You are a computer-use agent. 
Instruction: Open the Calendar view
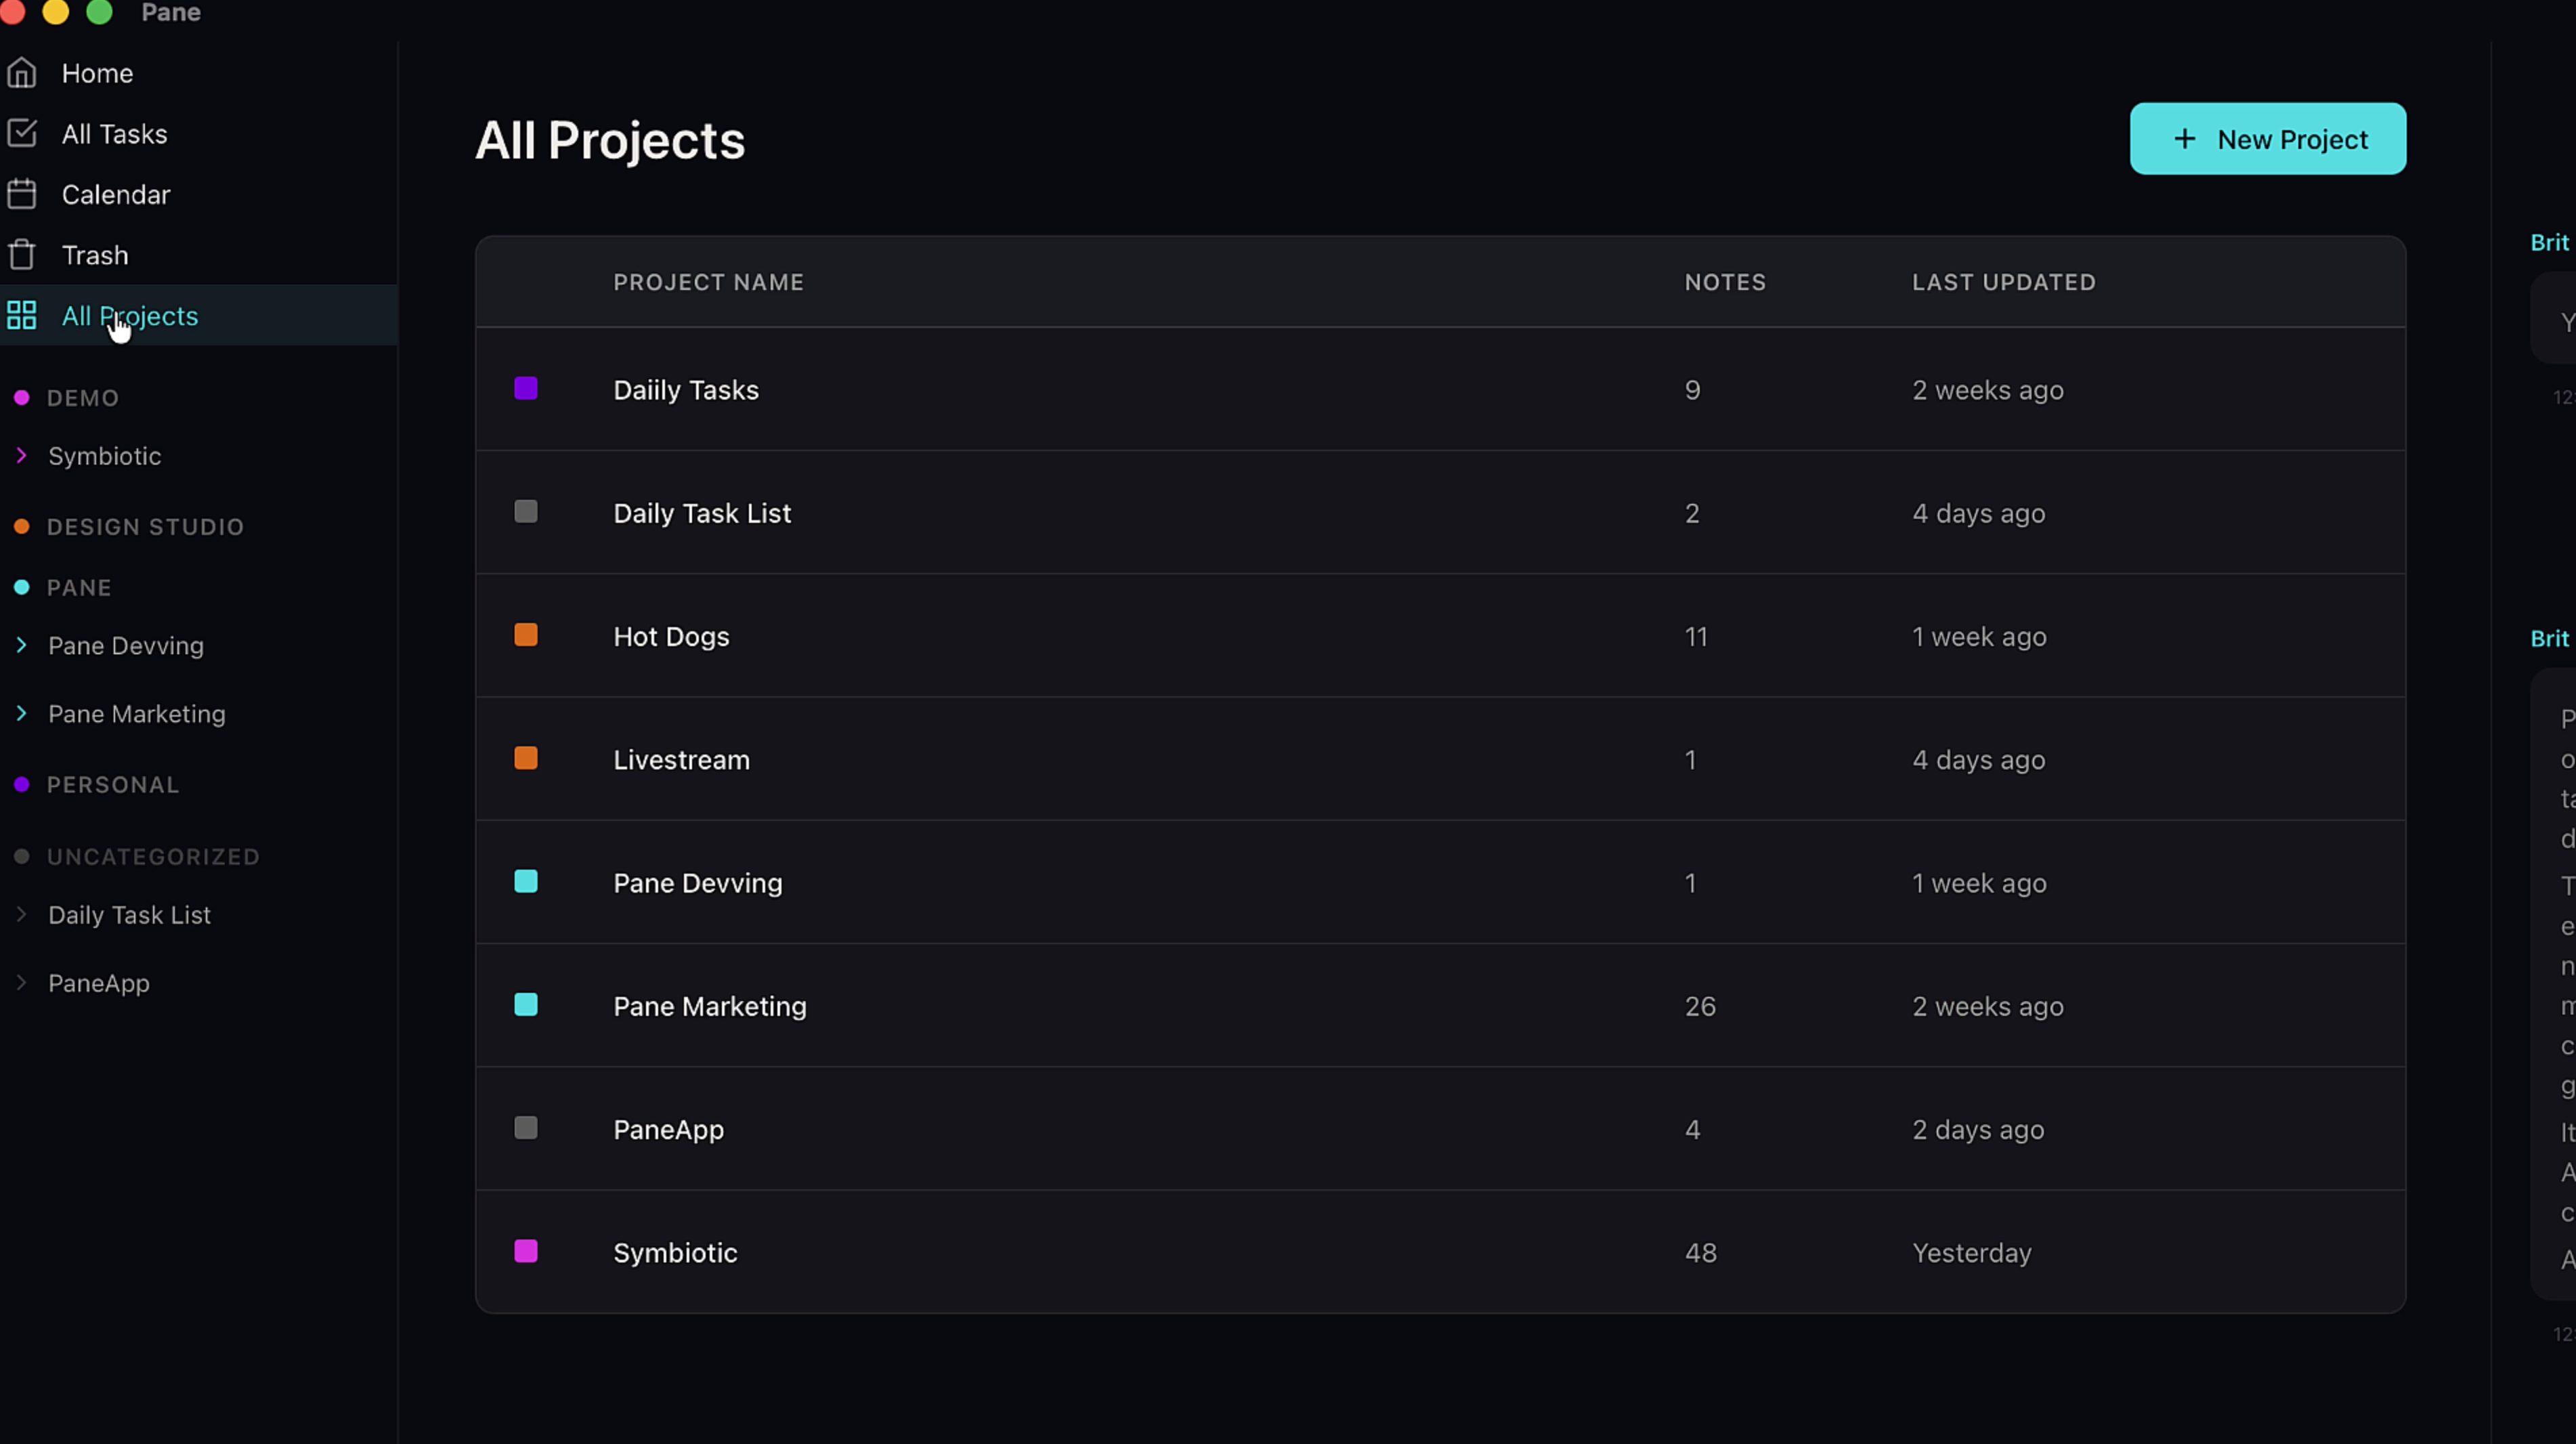pos(199,194)
